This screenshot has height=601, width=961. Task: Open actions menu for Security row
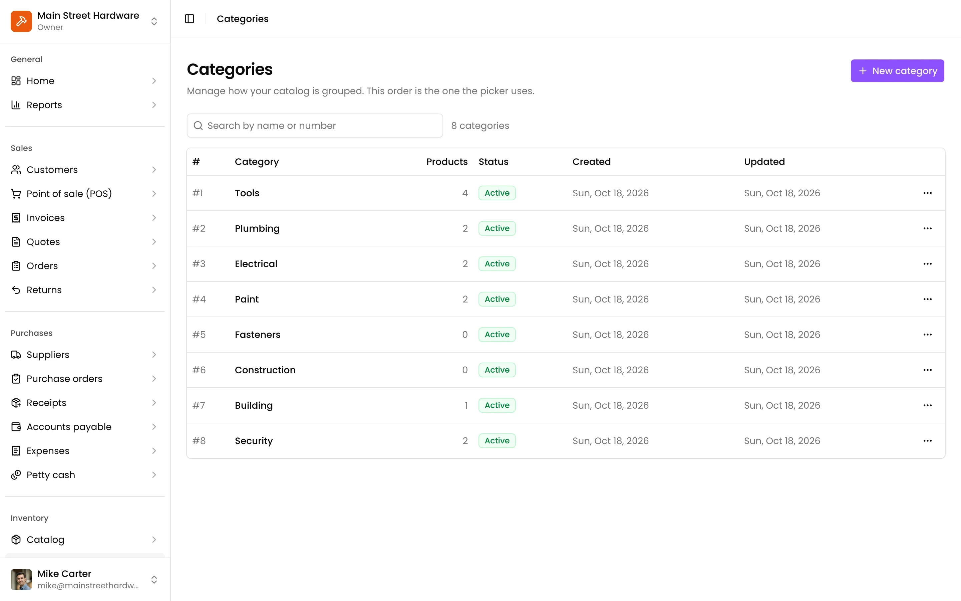point(927,441)
